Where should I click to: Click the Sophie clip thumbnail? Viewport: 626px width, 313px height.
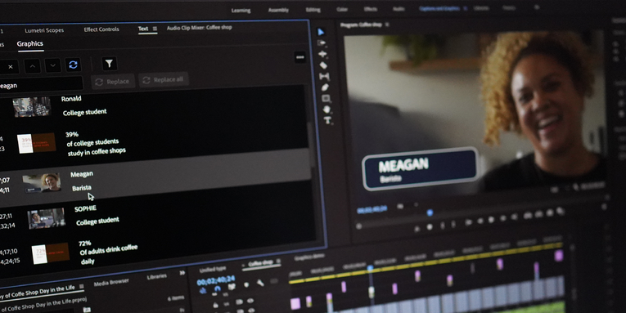(47, 218)
